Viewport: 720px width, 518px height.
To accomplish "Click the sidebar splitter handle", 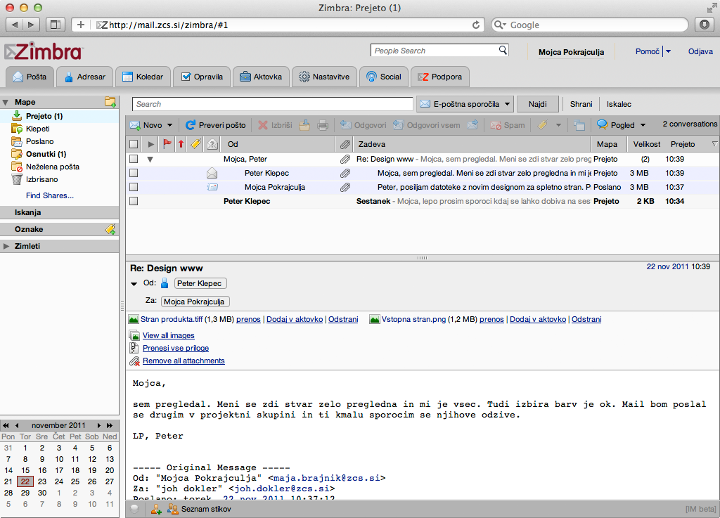I will tap(122, 306).
